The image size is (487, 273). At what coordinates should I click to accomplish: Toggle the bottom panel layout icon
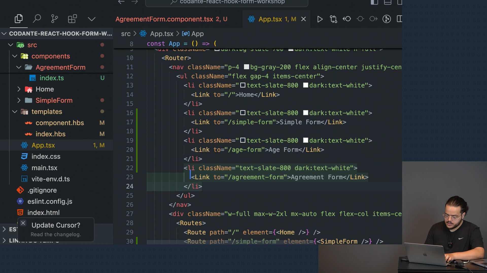click(387, 2)
